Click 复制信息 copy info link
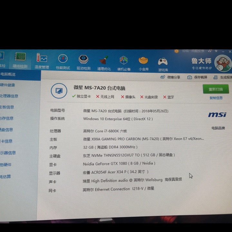Screen dimensions: 232x232 pyautogui.click(x=216, y=98)
